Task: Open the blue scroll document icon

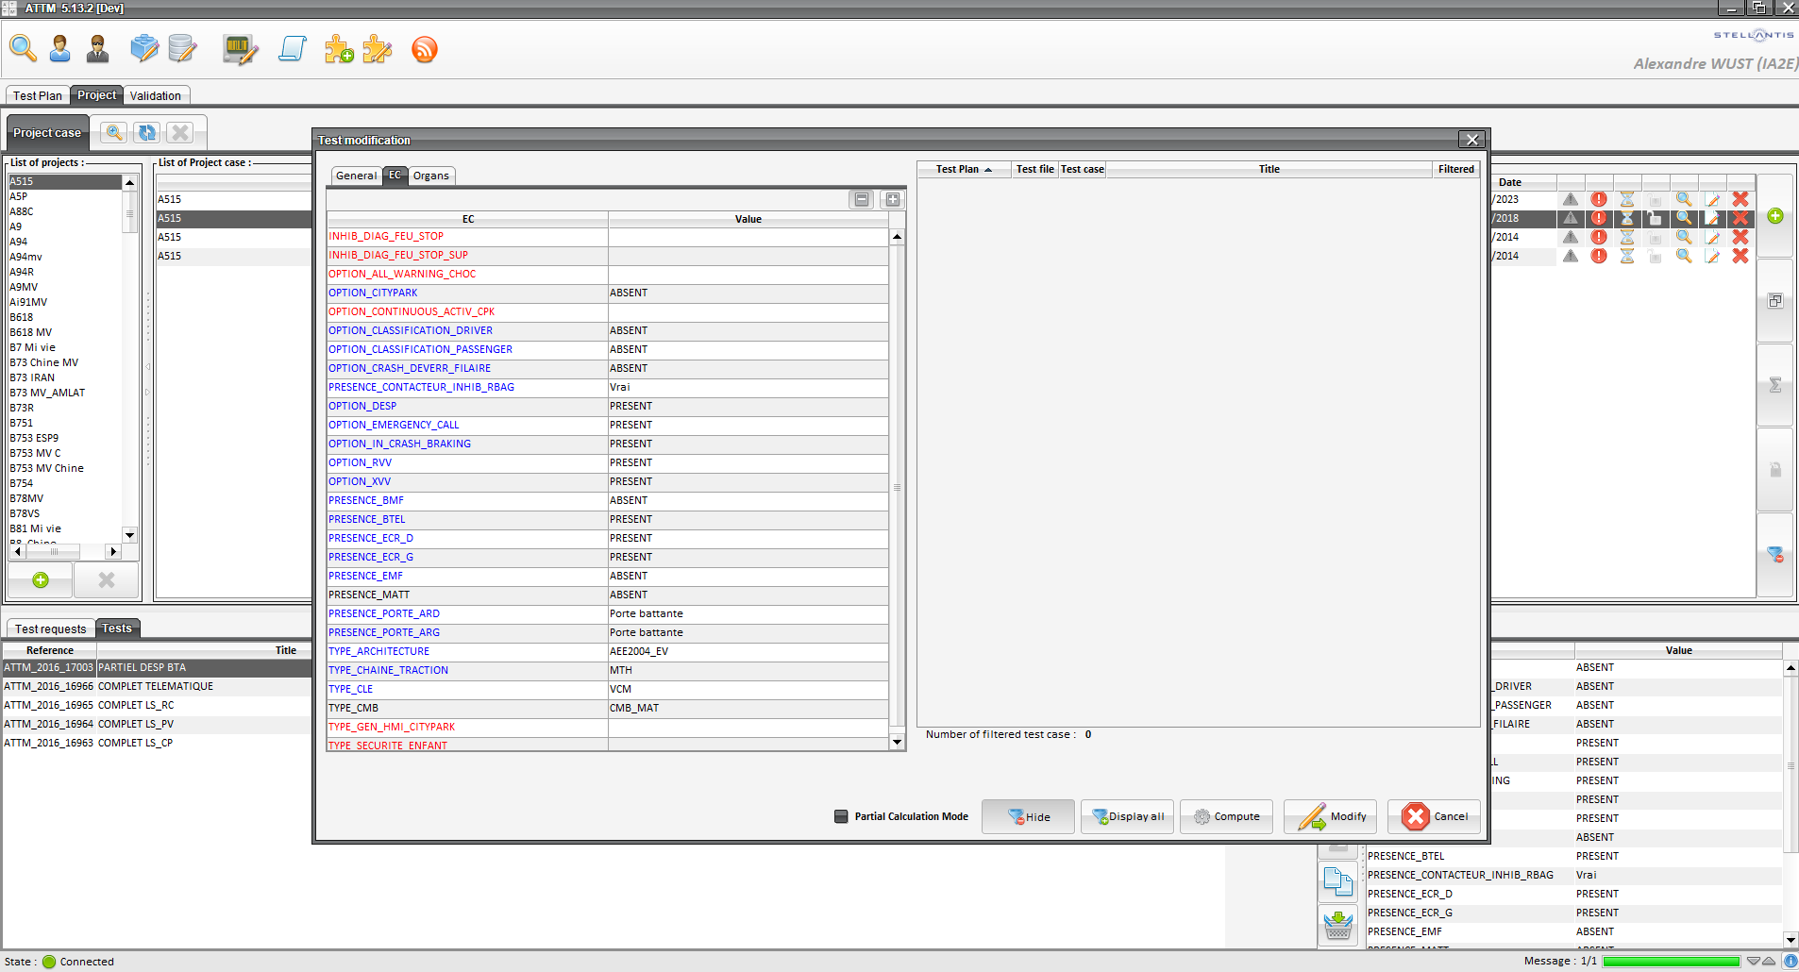Action: tap(293, 49)
